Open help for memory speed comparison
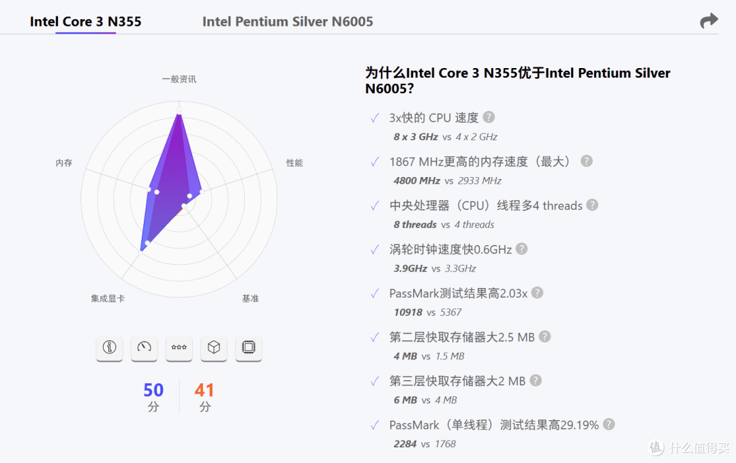The image size is (736, 463). click(x=586, y=161)
